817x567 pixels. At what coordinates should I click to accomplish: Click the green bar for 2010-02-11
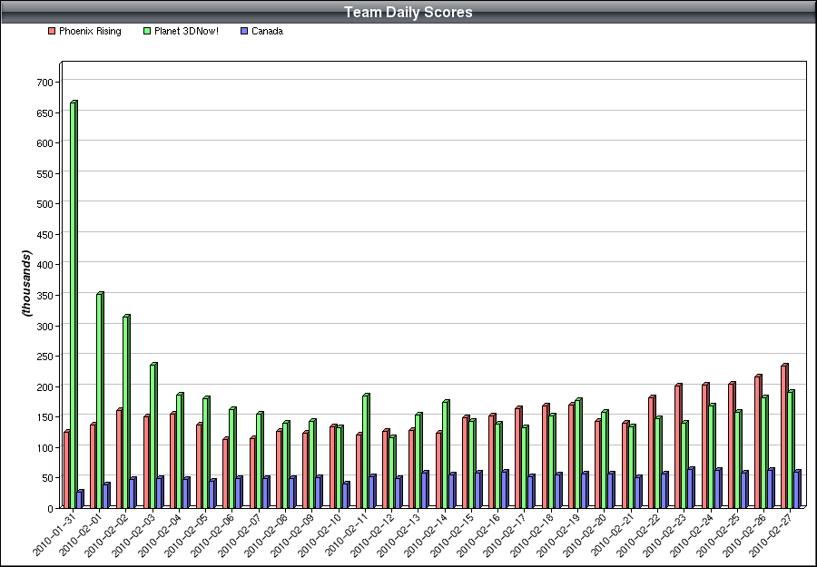(366, 451)
